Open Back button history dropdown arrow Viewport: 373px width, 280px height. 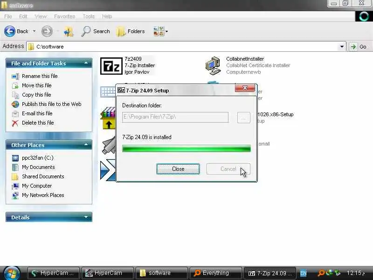34,31
